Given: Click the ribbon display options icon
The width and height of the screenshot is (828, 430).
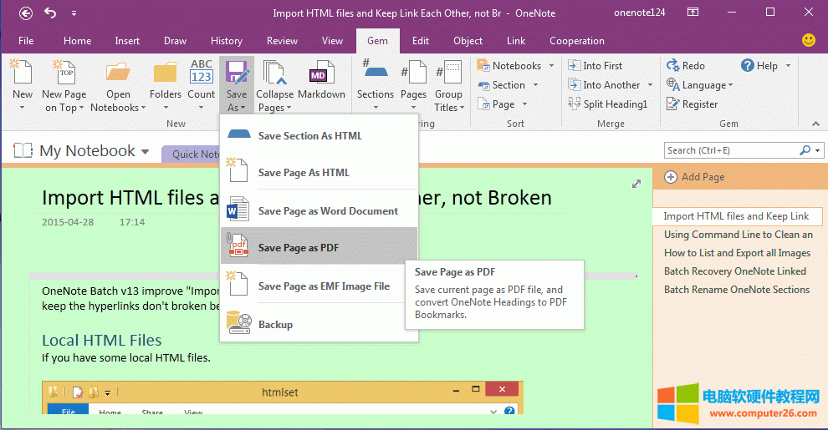Looking at the screenshot, I should pos(693,13).
